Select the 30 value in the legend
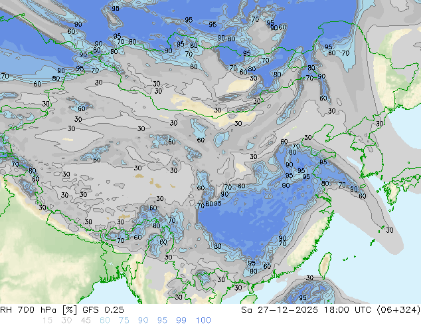421x326 pixels. click(x=66, y=321)
